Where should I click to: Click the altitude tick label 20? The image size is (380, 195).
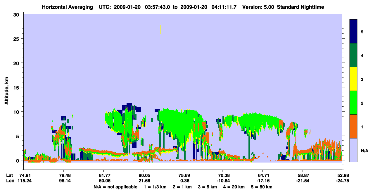[x=17, y=63]
